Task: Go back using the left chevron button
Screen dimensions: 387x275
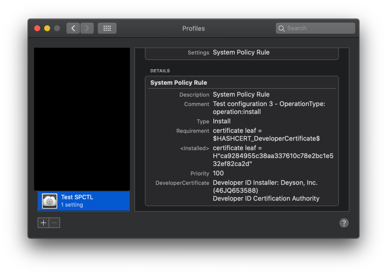Action: point(73,28)
